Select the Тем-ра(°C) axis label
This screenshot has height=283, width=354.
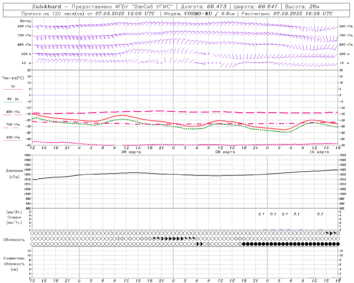pyautogui.click(x=13, y=78)
